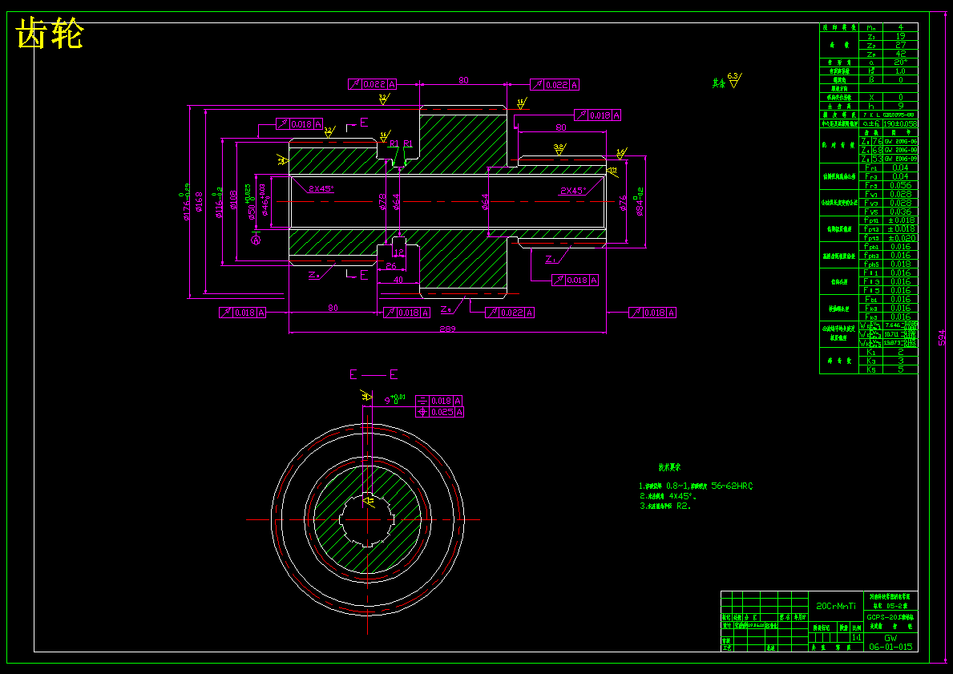Viewport: 953px width, 674px height.
Task: Click the "26" length dimension
Action: (x=391, y=266)
